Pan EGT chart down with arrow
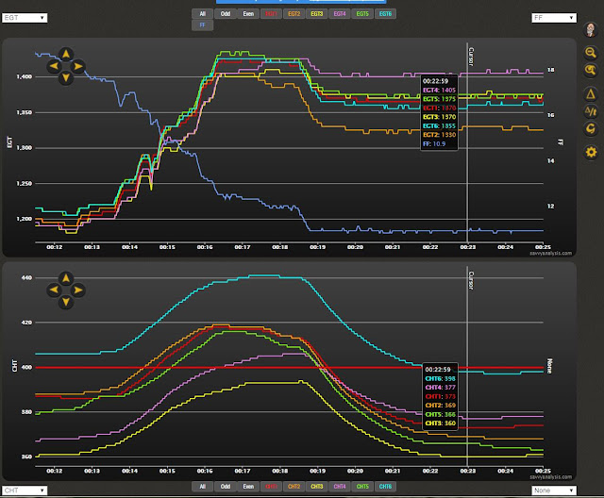This screenshot has height=498, width=604. pos(66,77)
